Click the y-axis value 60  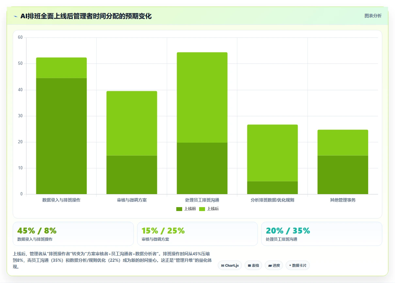[x=20, y=37]
